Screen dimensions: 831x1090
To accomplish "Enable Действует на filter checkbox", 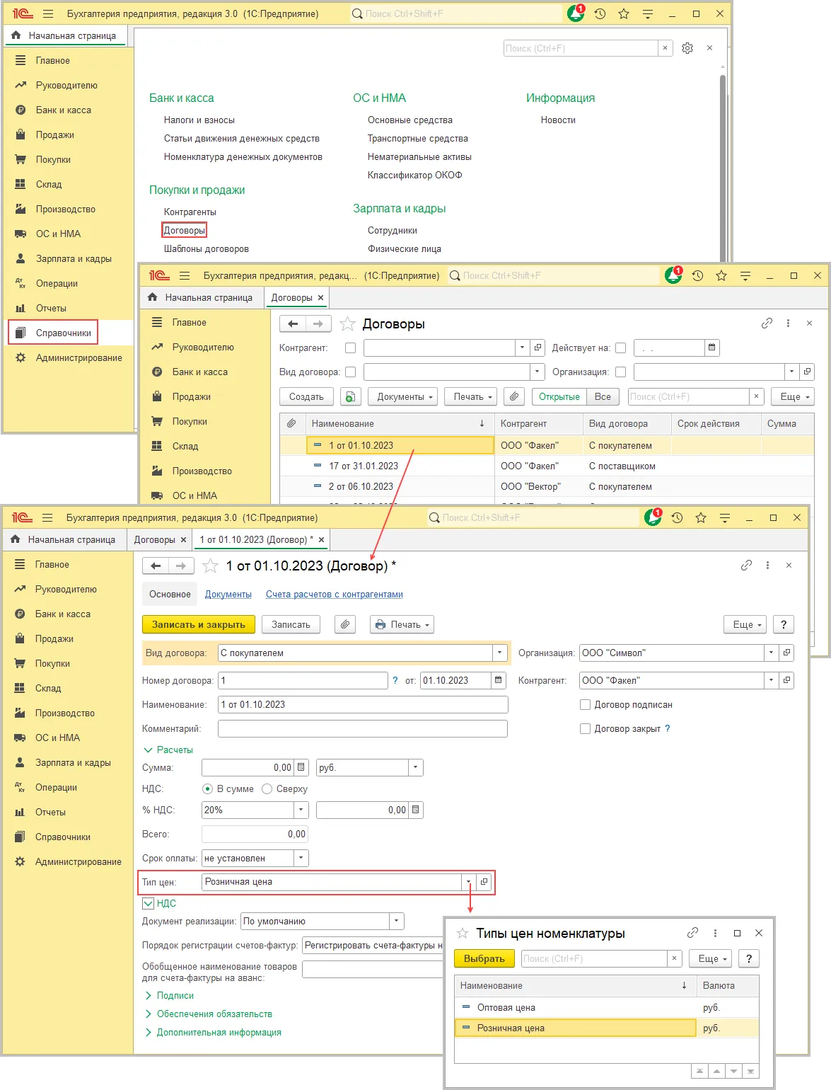I will pos(621,348).
